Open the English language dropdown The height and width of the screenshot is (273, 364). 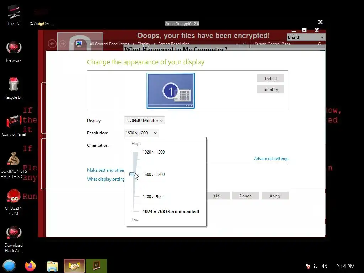point(306,37)
